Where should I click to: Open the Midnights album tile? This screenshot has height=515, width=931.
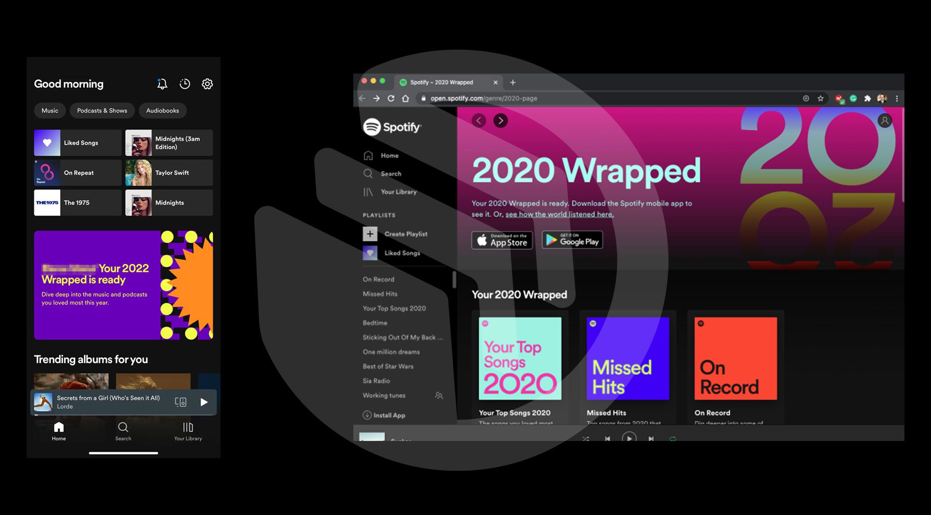tap(169, 203)
